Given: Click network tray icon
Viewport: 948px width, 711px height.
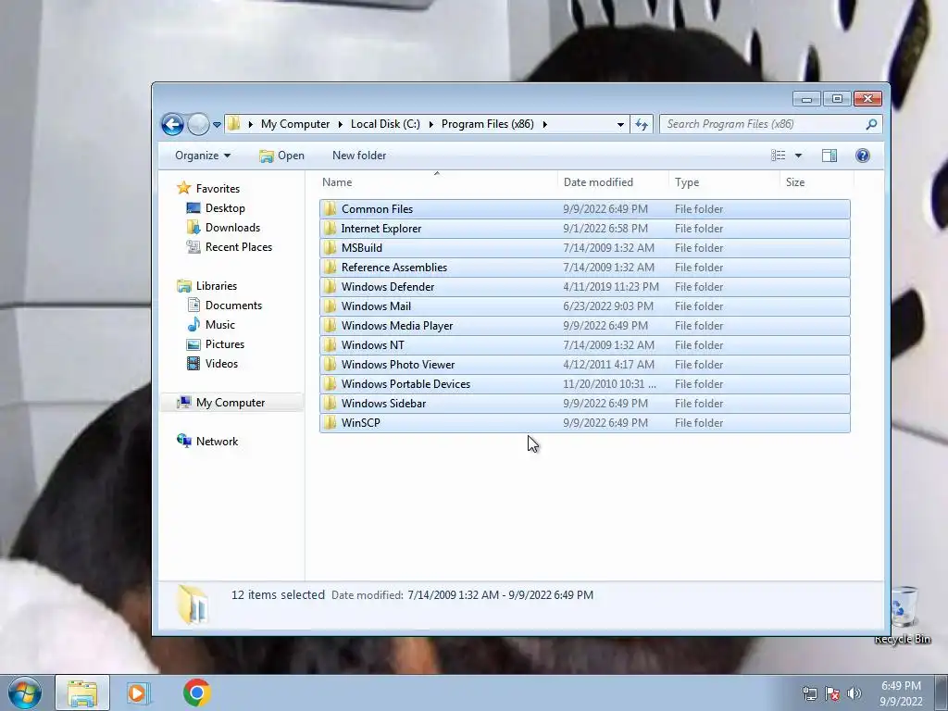Looking at the screenshot, I should pyautogui.click(x=809, y=694).
